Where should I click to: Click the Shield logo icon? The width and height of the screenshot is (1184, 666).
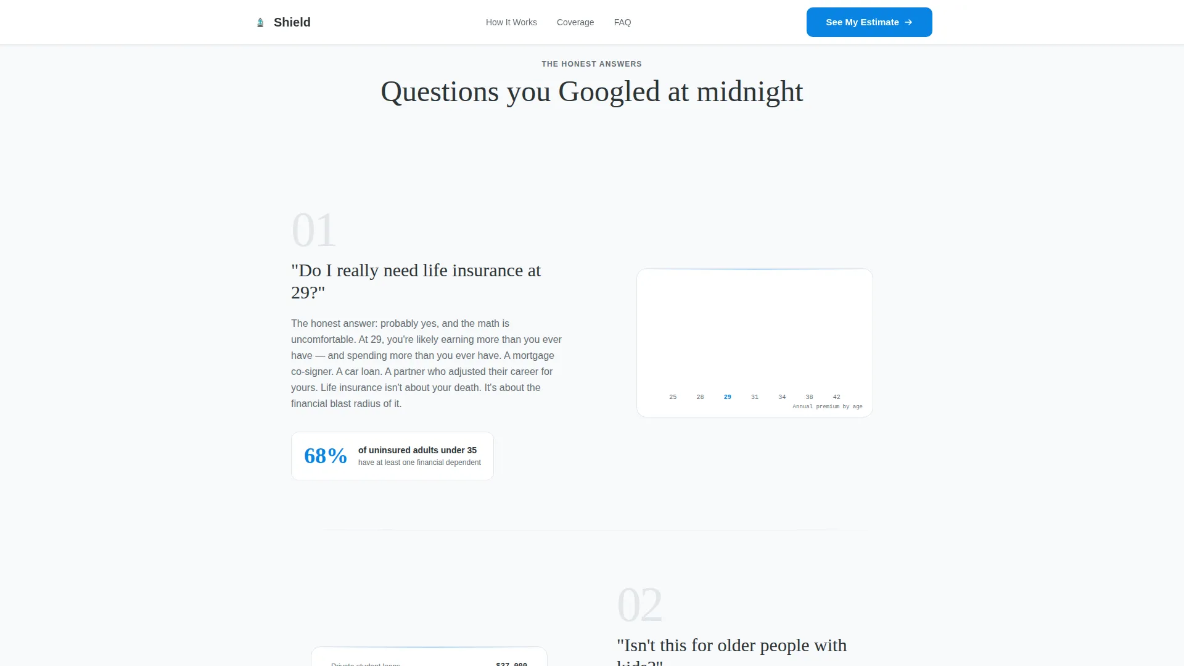[260, 22]
